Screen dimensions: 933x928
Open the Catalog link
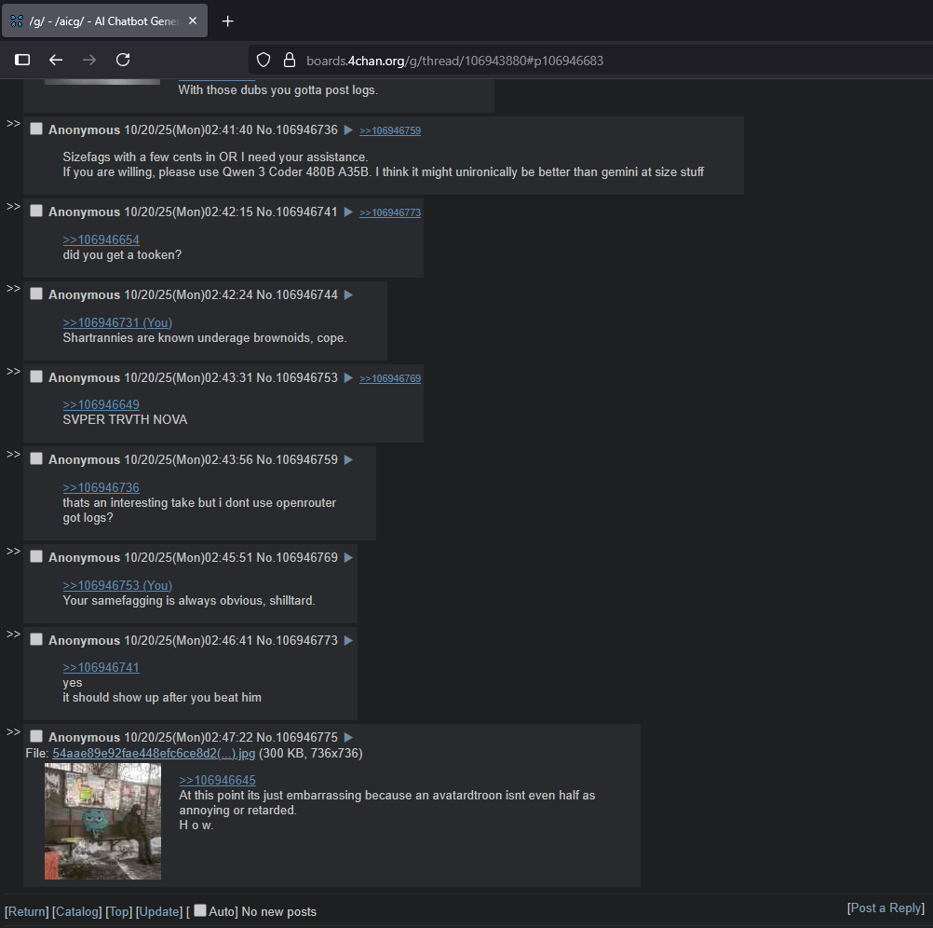[x=76, y=912]
